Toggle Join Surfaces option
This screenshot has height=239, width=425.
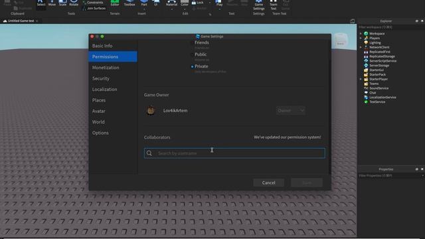94,9
